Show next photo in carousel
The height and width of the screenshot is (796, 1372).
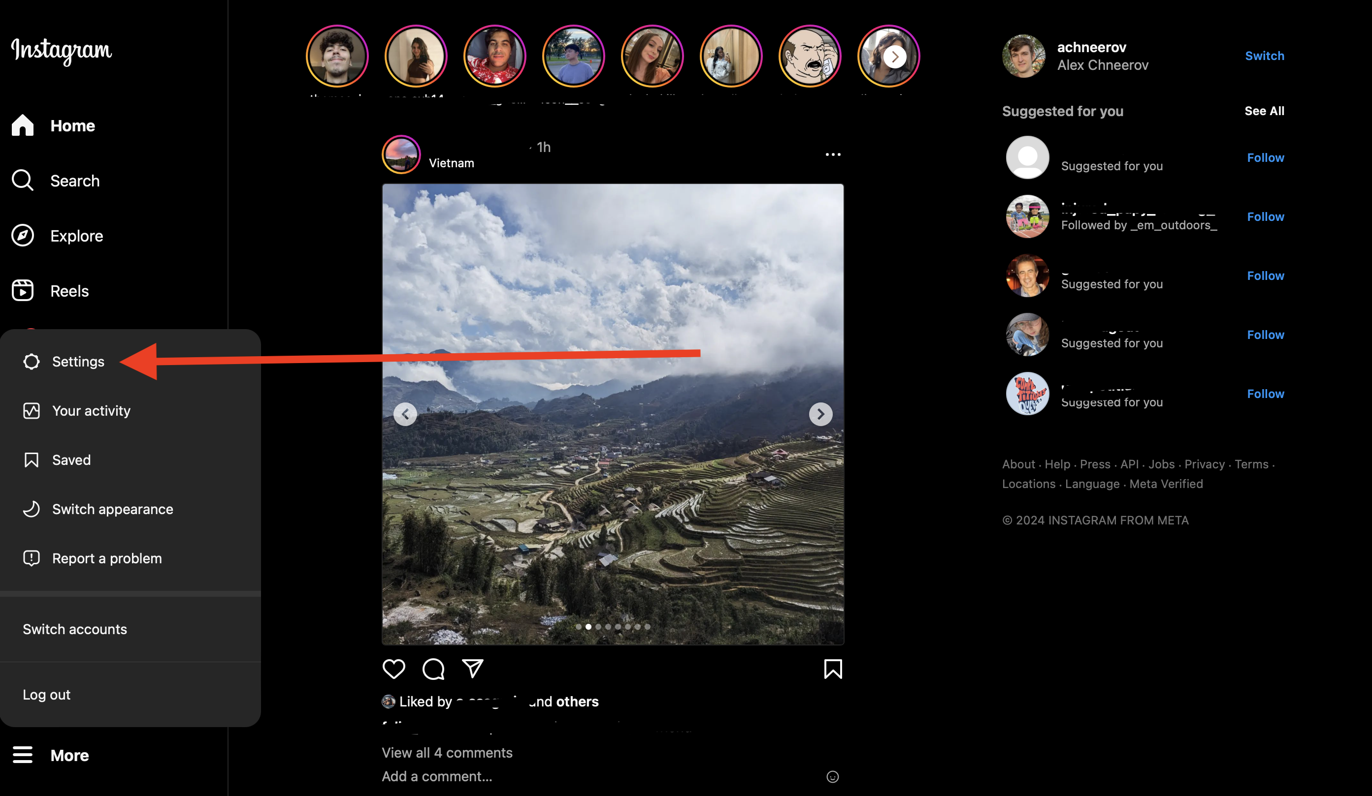[x=820, y=414]
